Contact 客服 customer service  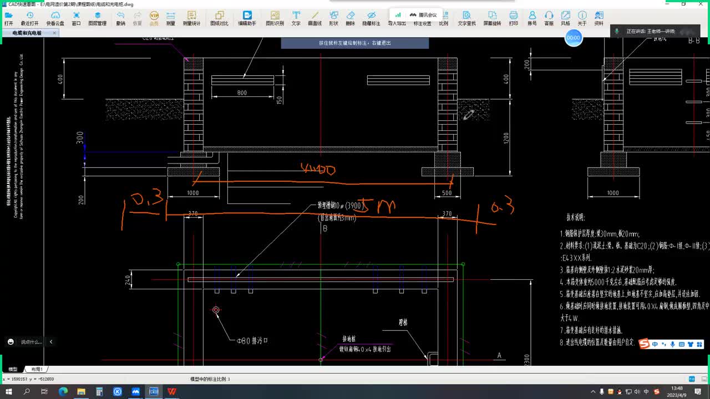tap(549, 19)
